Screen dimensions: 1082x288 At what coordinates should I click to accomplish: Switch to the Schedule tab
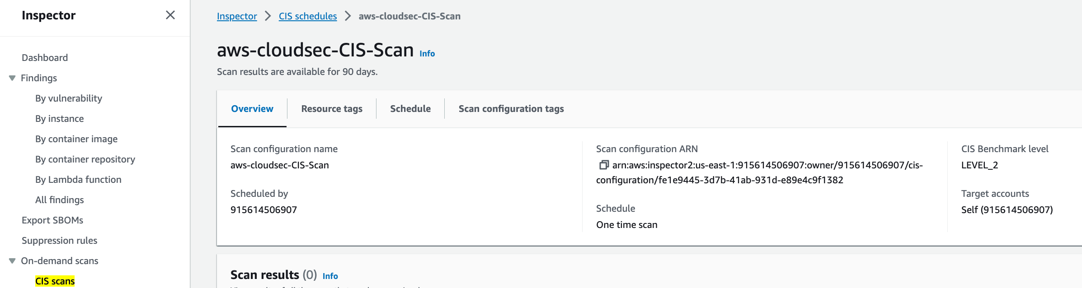[410, 109]
